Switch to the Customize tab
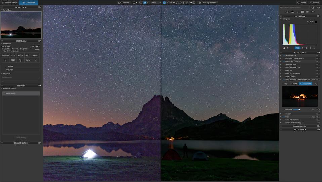The image size is (322, 182). [29, 2]
